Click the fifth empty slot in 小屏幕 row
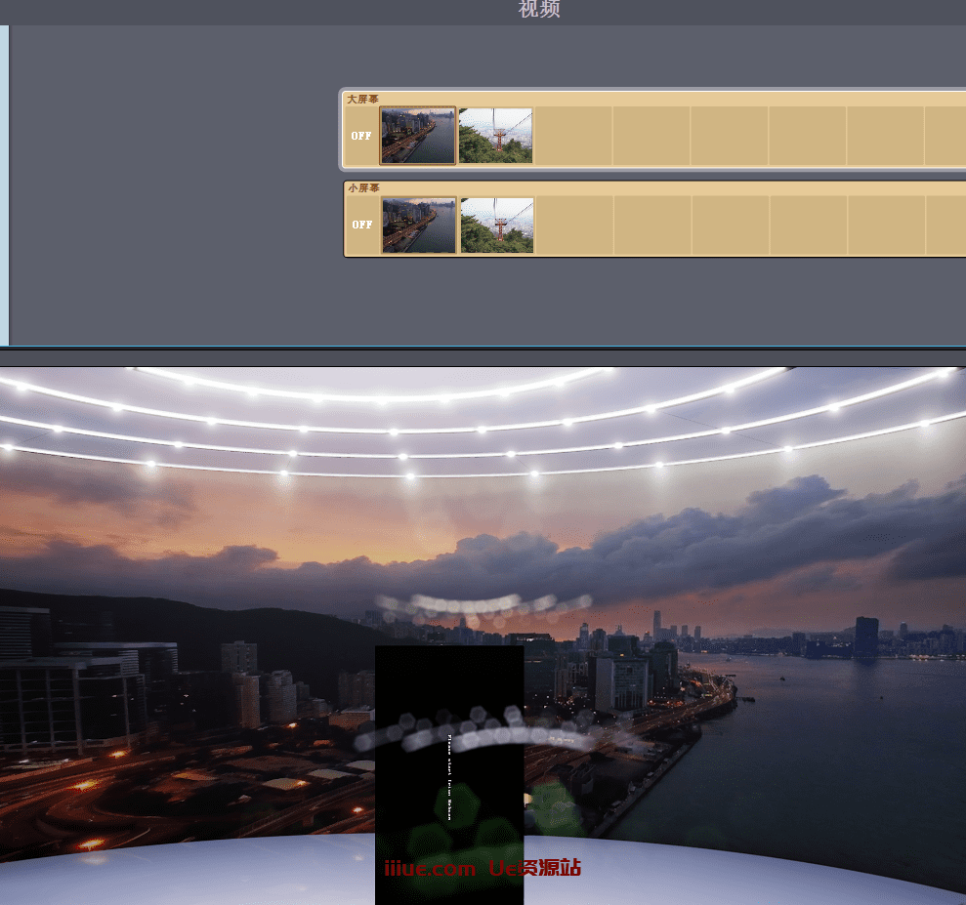This screenshot has width=966, height=905. point(732,225)
